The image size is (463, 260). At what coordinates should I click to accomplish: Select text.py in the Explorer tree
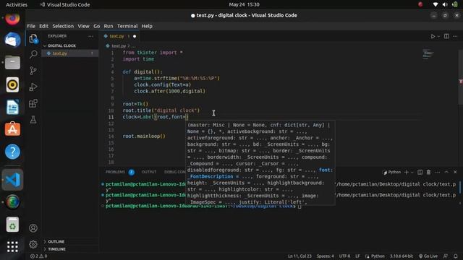click(70, 53)
